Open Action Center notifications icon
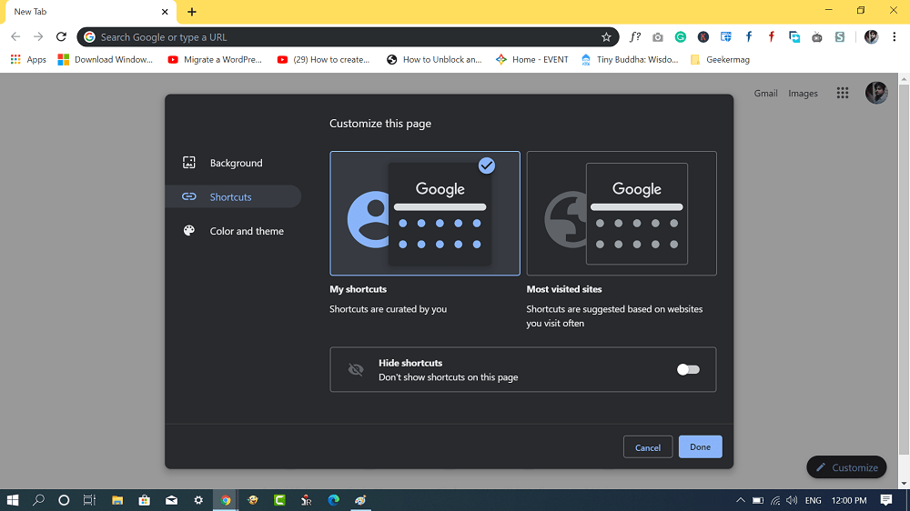Screen dimensions: 910x511 point(886,500)
